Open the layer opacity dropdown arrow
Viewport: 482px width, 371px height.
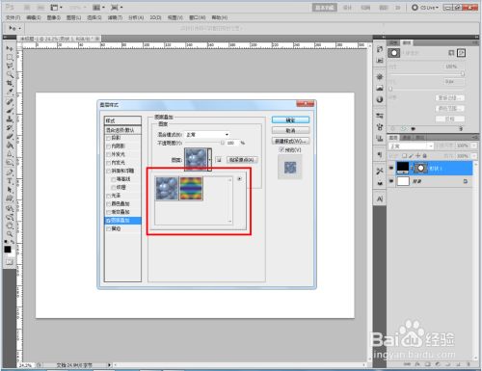tap(474, 146)
